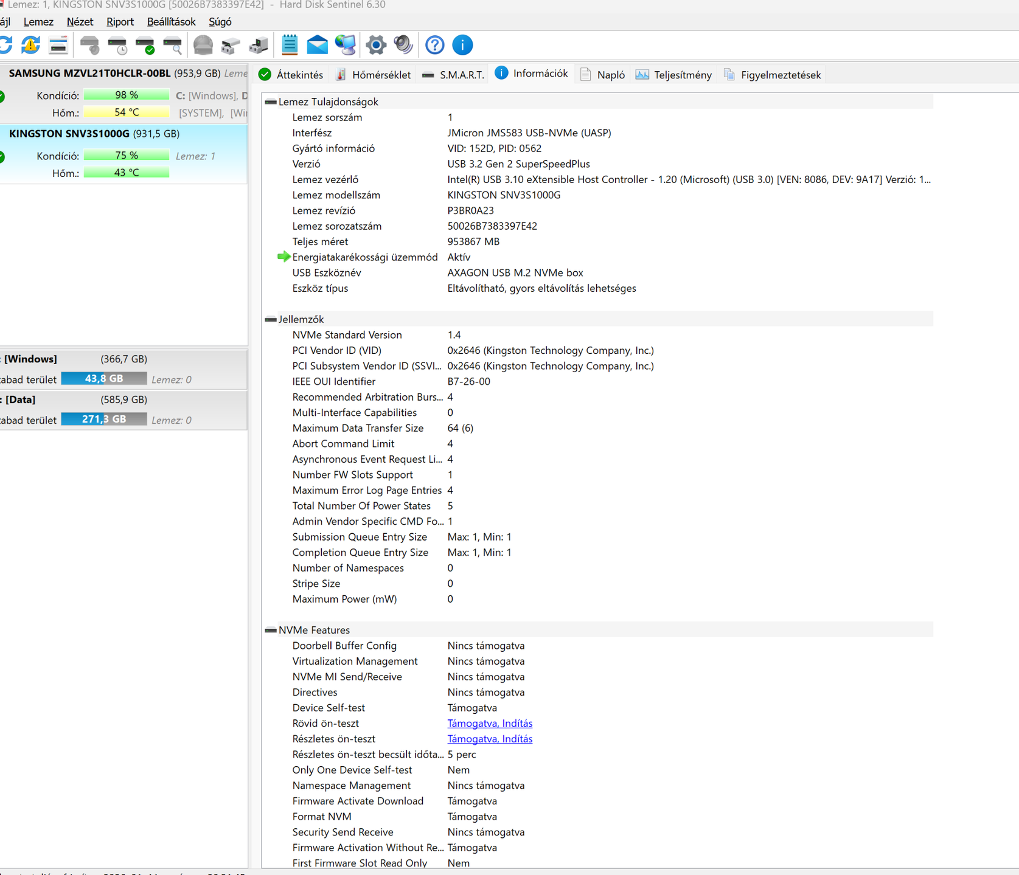Click the Kingston 75 % condition bar

click(x=127, y=156)
